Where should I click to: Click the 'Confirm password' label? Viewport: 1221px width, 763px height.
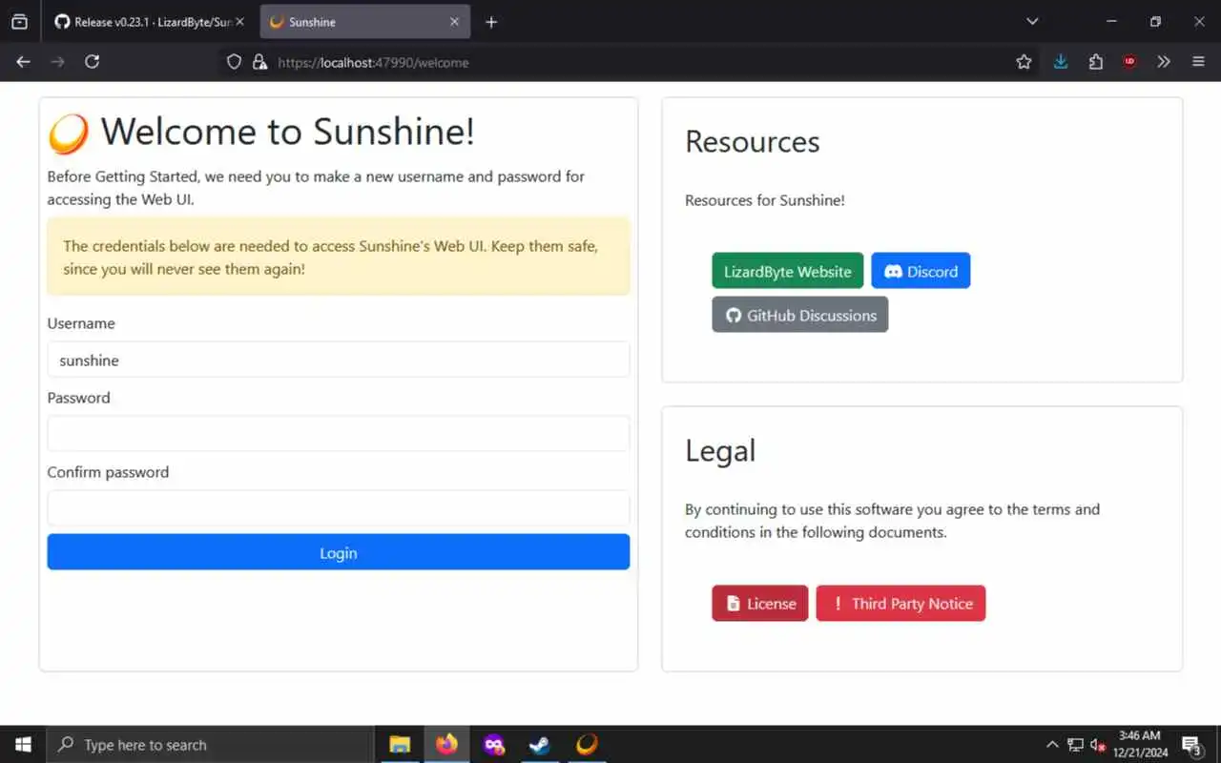tap(108, 472)
